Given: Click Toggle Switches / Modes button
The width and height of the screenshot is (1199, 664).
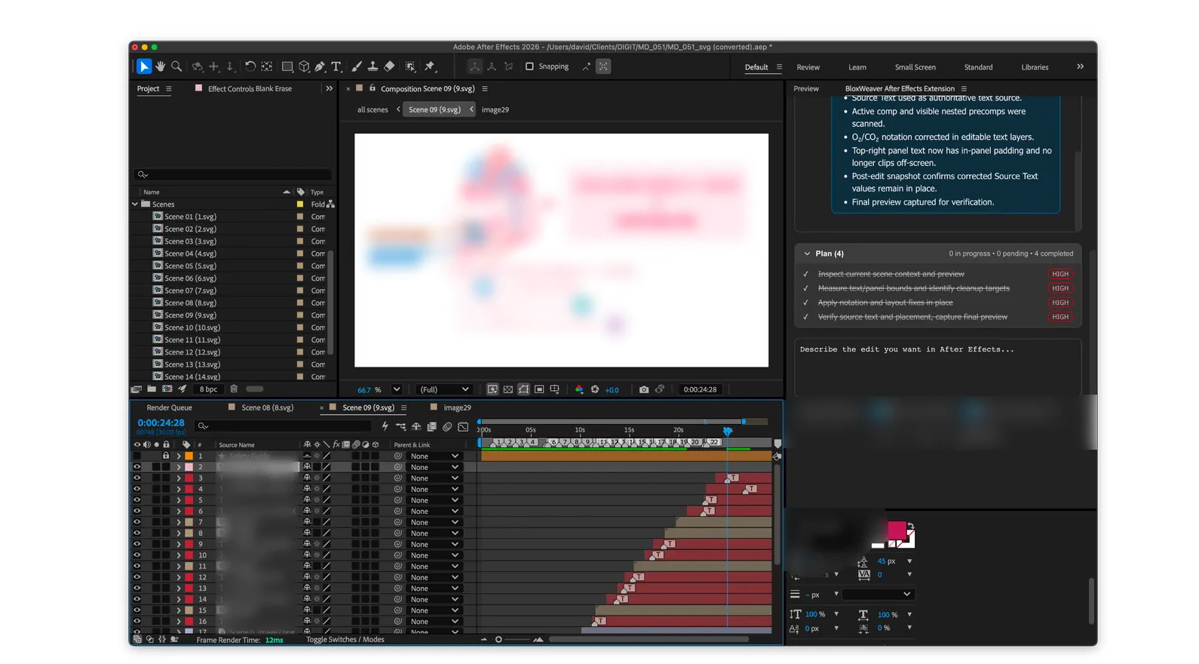Looking at the screenshot, I should pyautogui.click(x=345, y=640).
